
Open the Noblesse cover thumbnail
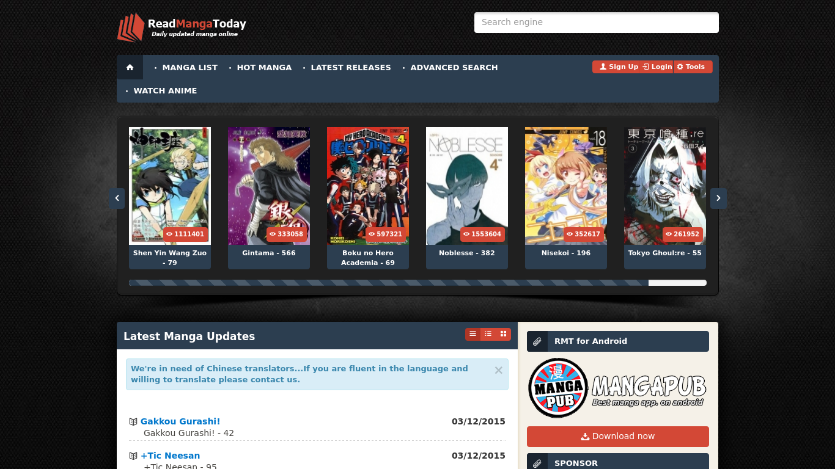coord(467,186)
